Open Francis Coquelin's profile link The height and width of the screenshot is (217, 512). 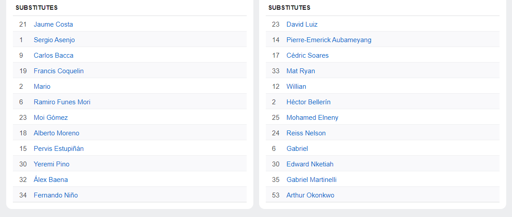point(59,71)
